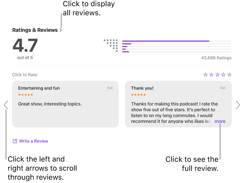Viewport: 244px width, 183px height.
Task: Click the Write a Review pencil icon
Action: point(15,141)
